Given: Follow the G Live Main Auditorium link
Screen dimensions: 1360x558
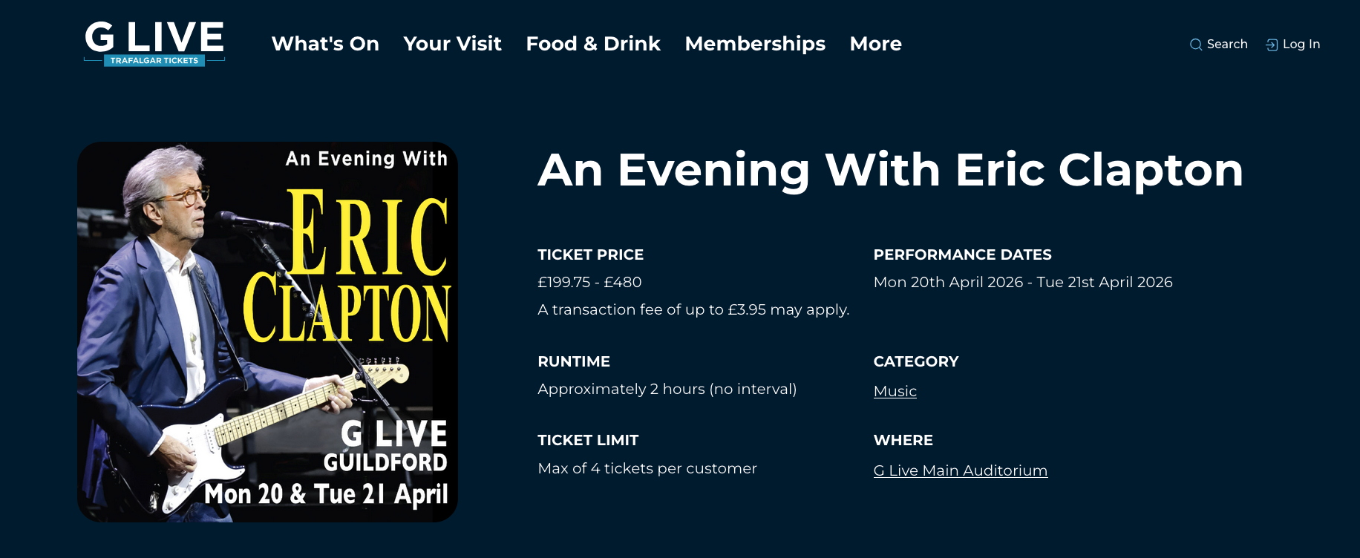Looking at the screenshot, I should 960,470.
